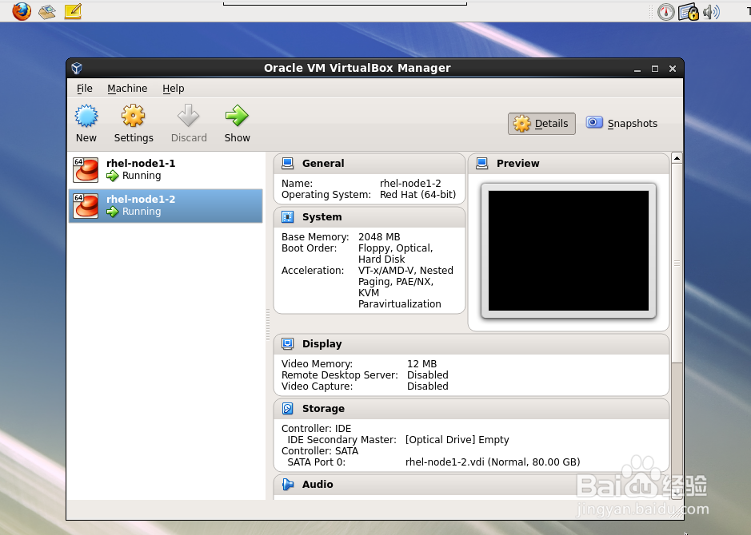The width and height of the screenshot is (751, 535).
Task: Click the Storage section disk icon
Action: click(x=287, y=408)
